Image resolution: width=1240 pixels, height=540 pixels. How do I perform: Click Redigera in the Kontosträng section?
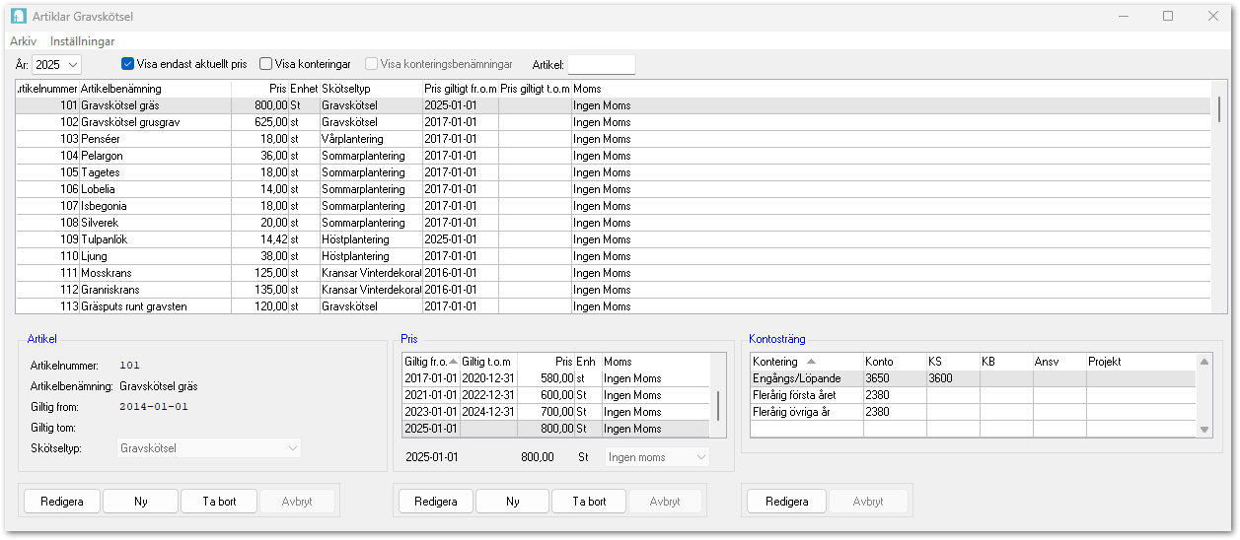786,502
